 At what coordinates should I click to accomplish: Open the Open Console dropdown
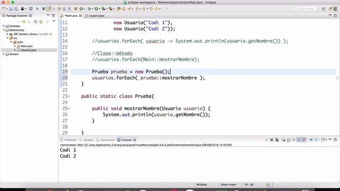(326, 140)
